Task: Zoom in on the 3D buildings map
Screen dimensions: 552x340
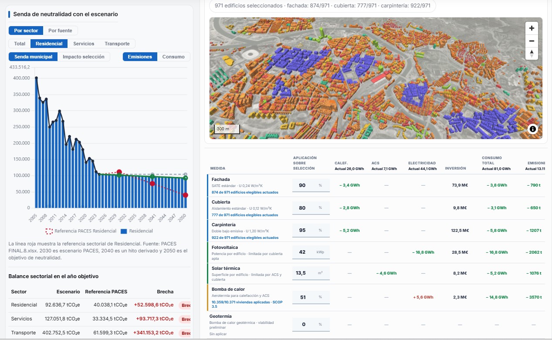Action: [x=532, y=28]
